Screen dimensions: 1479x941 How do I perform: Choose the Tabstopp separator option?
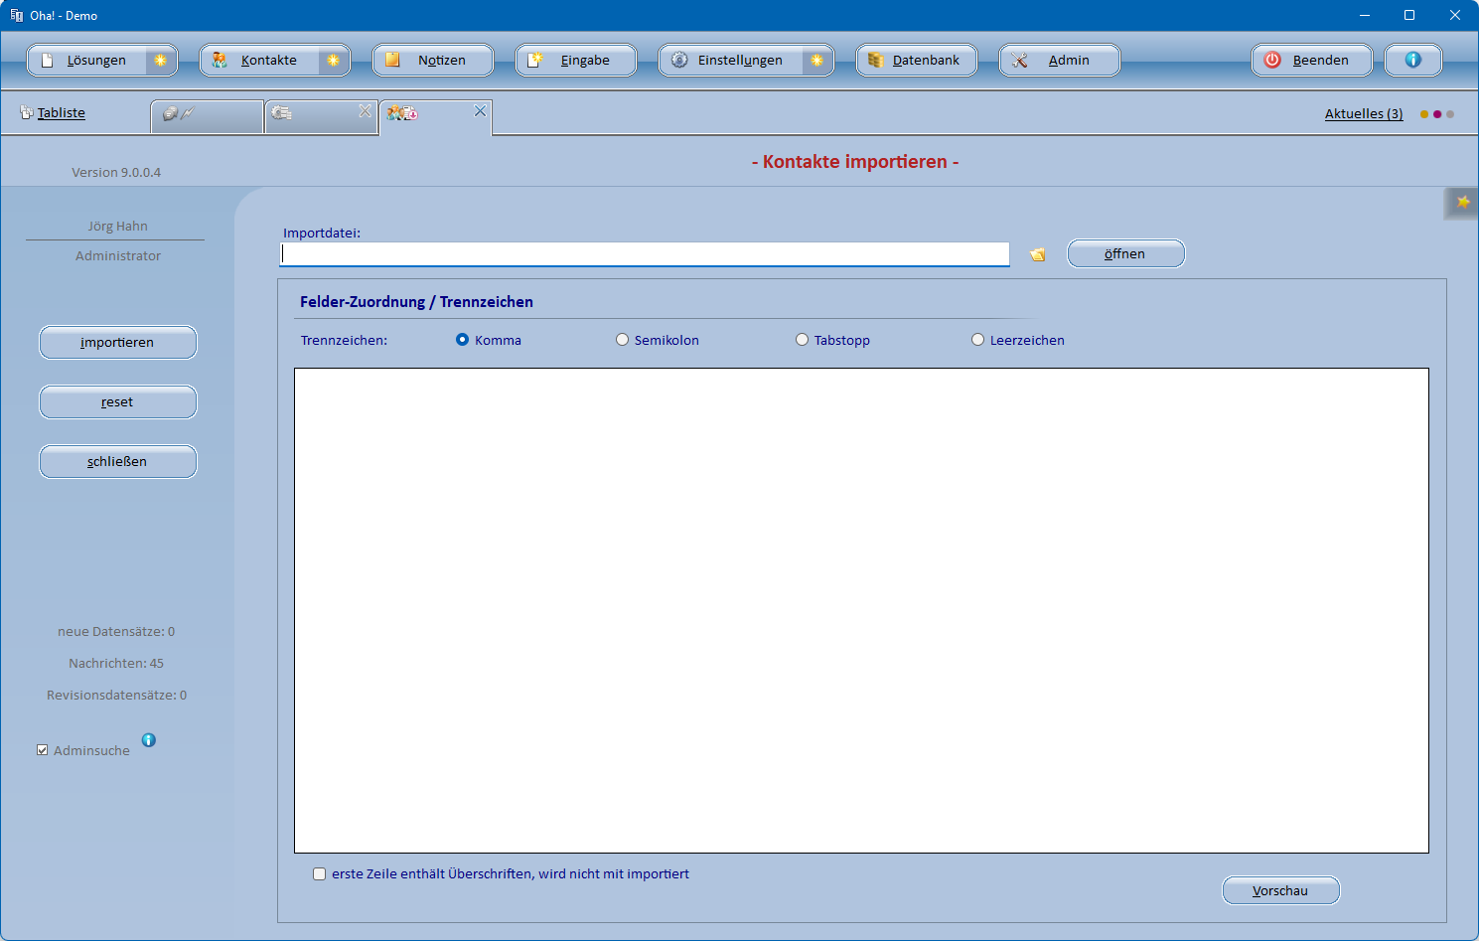pos(803,340)
